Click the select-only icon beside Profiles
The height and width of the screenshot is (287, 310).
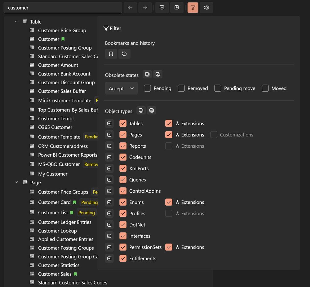coord(109,214)
